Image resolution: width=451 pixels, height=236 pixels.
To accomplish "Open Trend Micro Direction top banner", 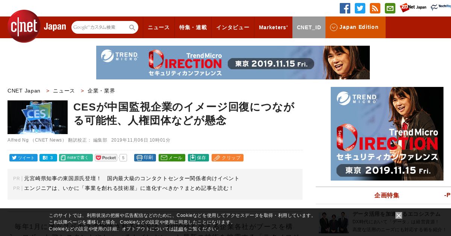I will point(233,63).
